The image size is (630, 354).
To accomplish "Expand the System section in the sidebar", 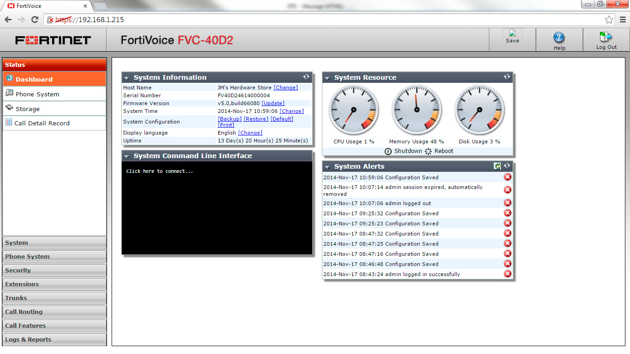I will [54, 242].
